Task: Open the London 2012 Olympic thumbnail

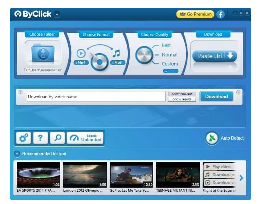Action: click(x=85, y=175)
